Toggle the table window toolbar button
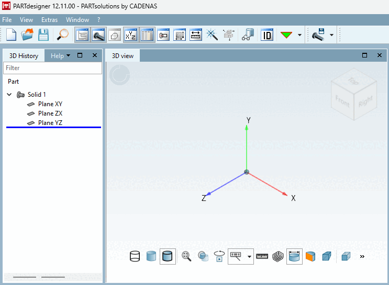Image resolution: width=389 pixels, height=285 pixels. (147, 35)
